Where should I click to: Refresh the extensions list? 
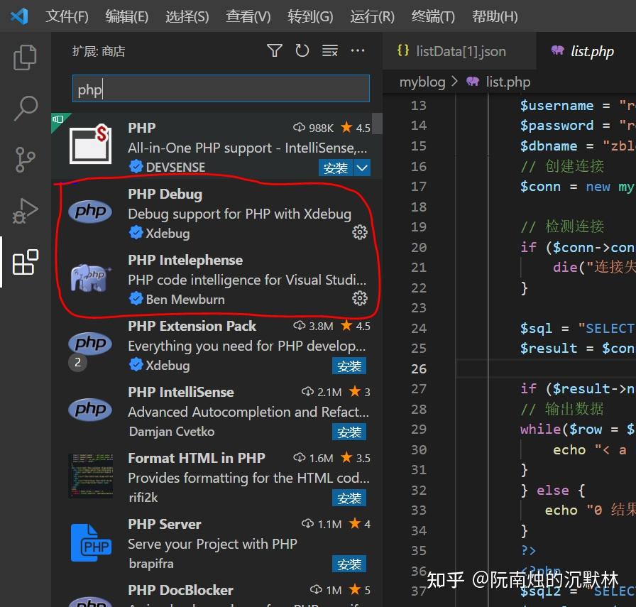[x=301, y=50]
